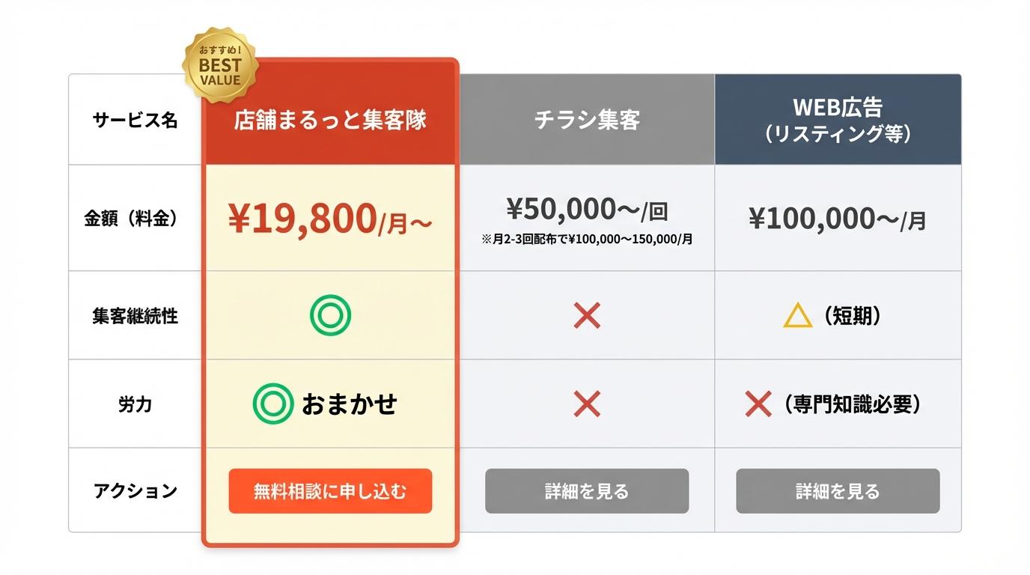Screen dimensions: 1030x575
Task: Select the 店舗まるっと集客隊 column header
Action: pos(330,121)
